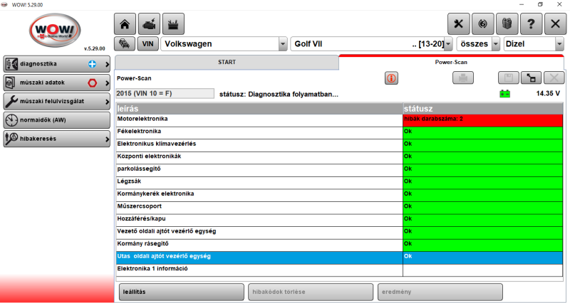Click the 2015 (VIN 10 = F) field
570x303 pixels.
coord(165,94)
